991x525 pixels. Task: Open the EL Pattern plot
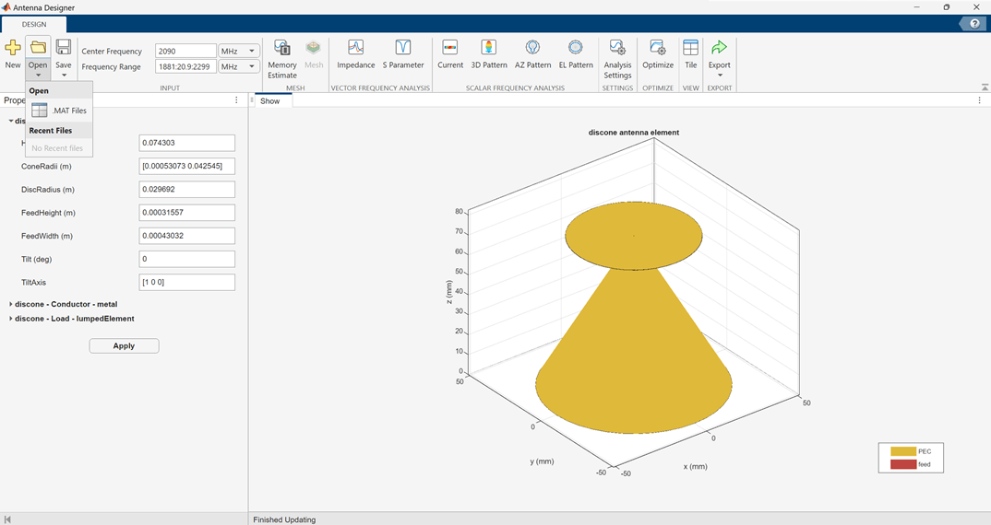(576, 53)
